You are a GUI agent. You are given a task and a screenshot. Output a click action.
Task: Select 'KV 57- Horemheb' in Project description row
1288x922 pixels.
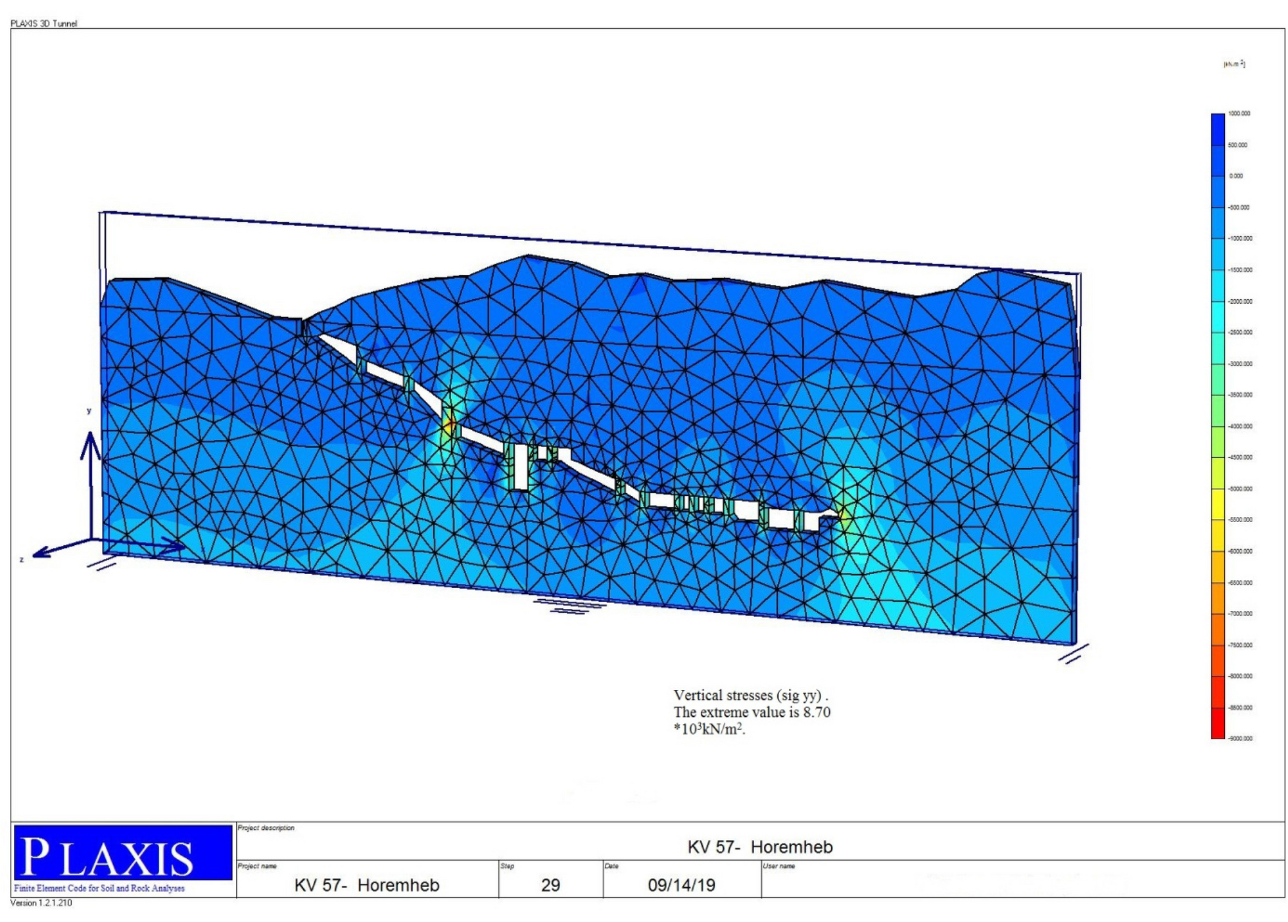coord(760,847)
